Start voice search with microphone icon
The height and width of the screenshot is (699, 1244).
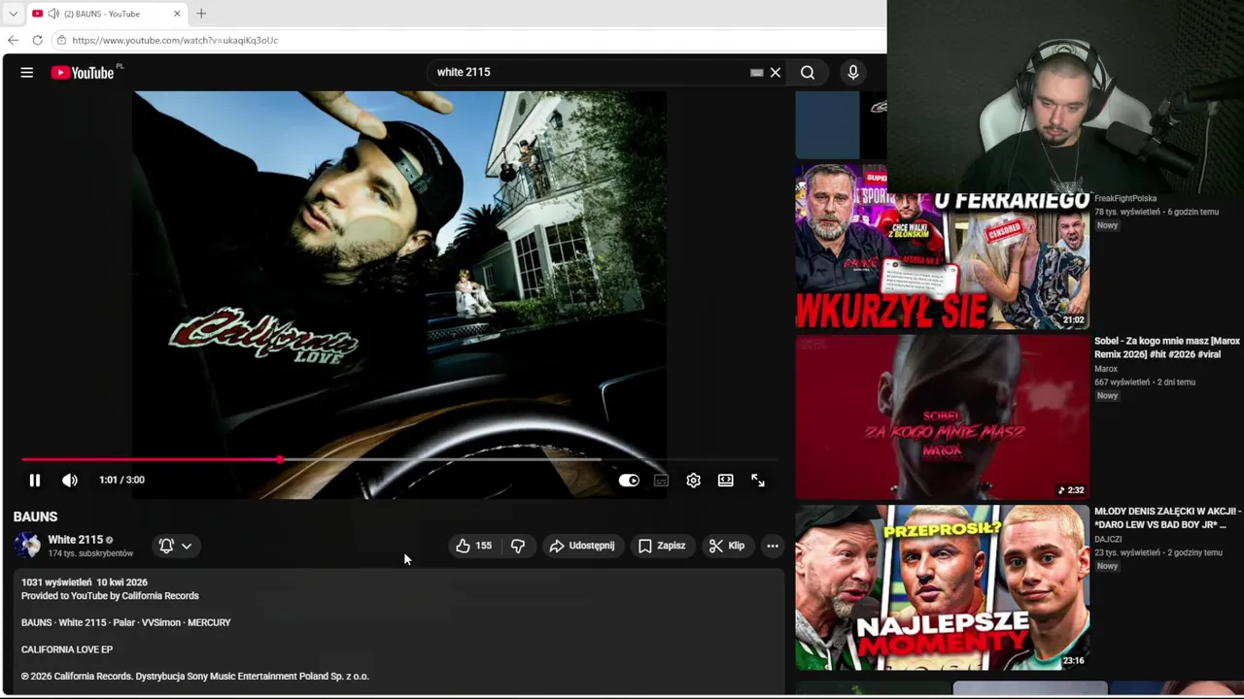[x=853, y=72]
